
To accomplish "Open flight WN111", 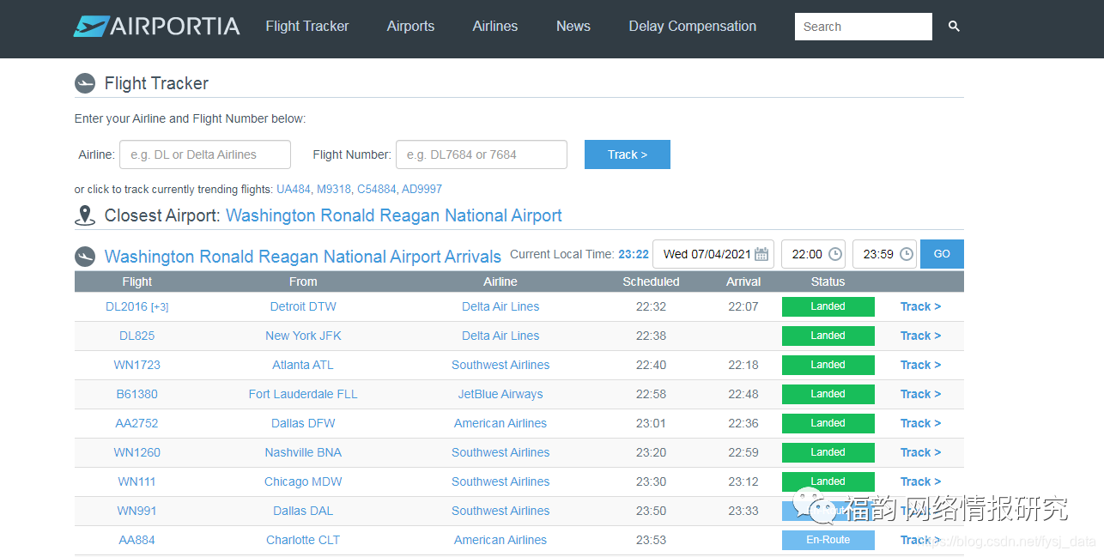I will point(137,481).
